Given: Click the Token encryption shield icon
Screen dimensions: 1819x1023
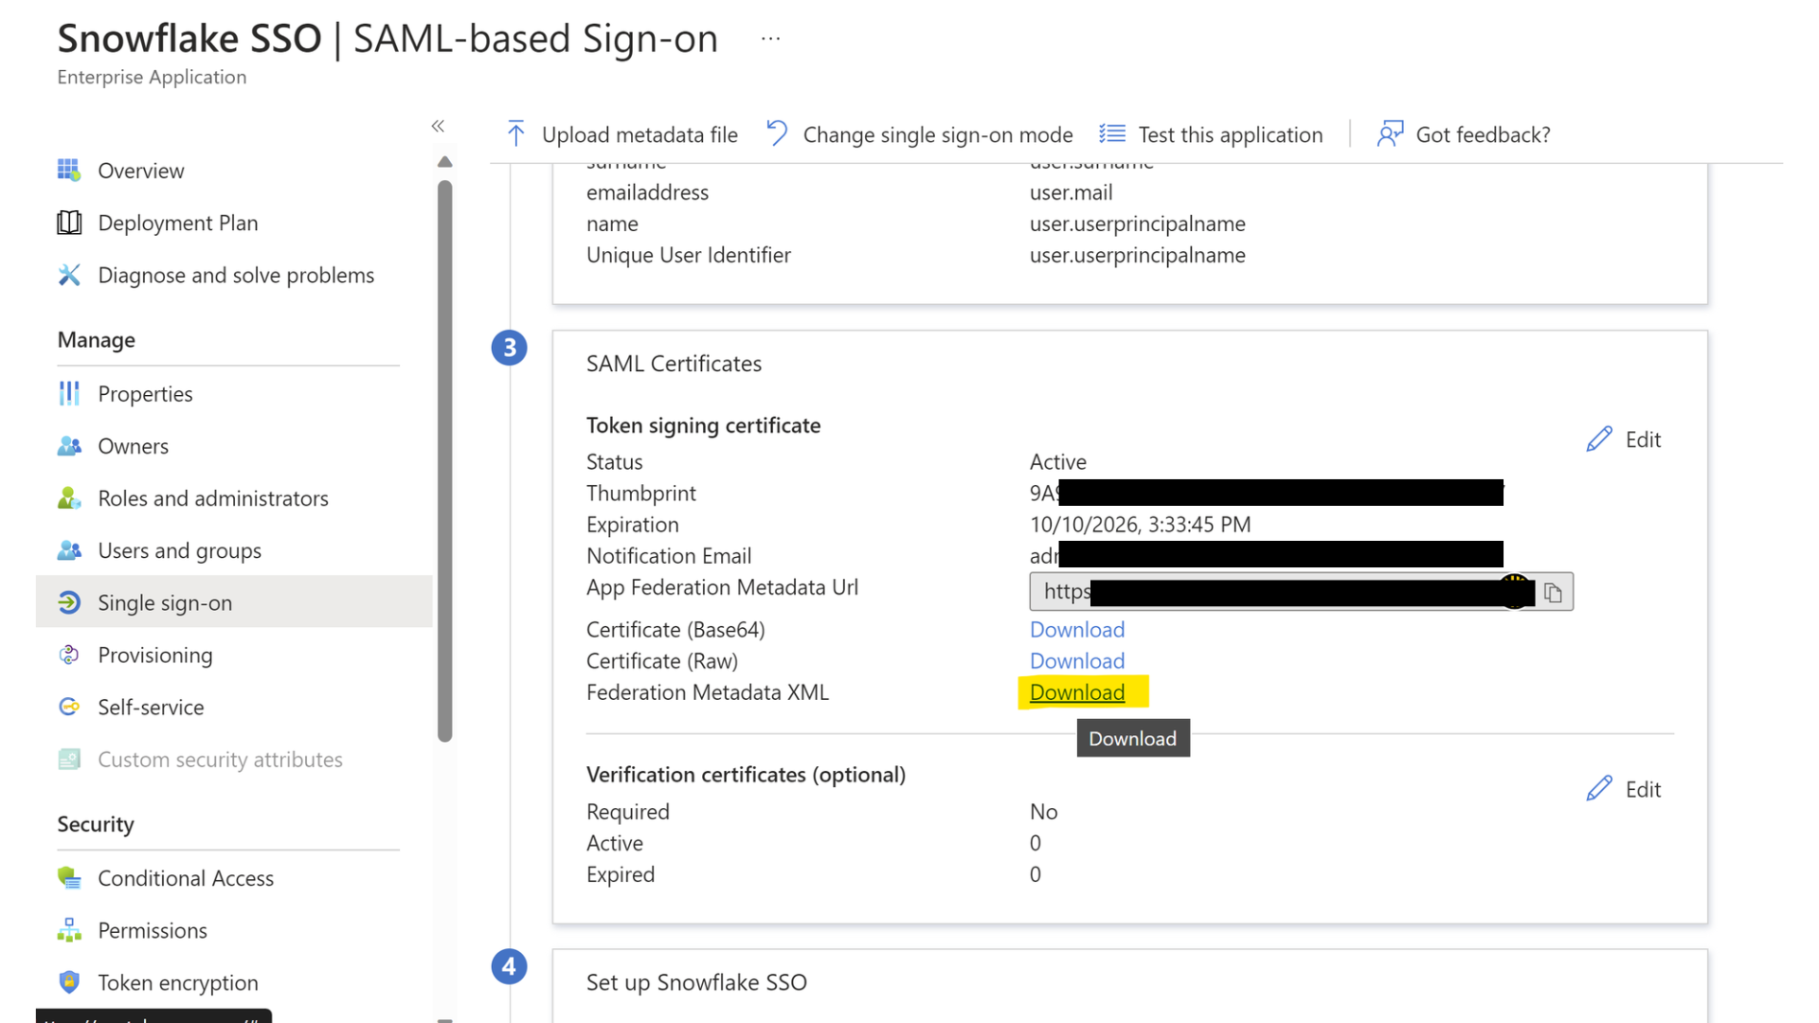Looking at the screenshot, I should (x=68, y=981).
